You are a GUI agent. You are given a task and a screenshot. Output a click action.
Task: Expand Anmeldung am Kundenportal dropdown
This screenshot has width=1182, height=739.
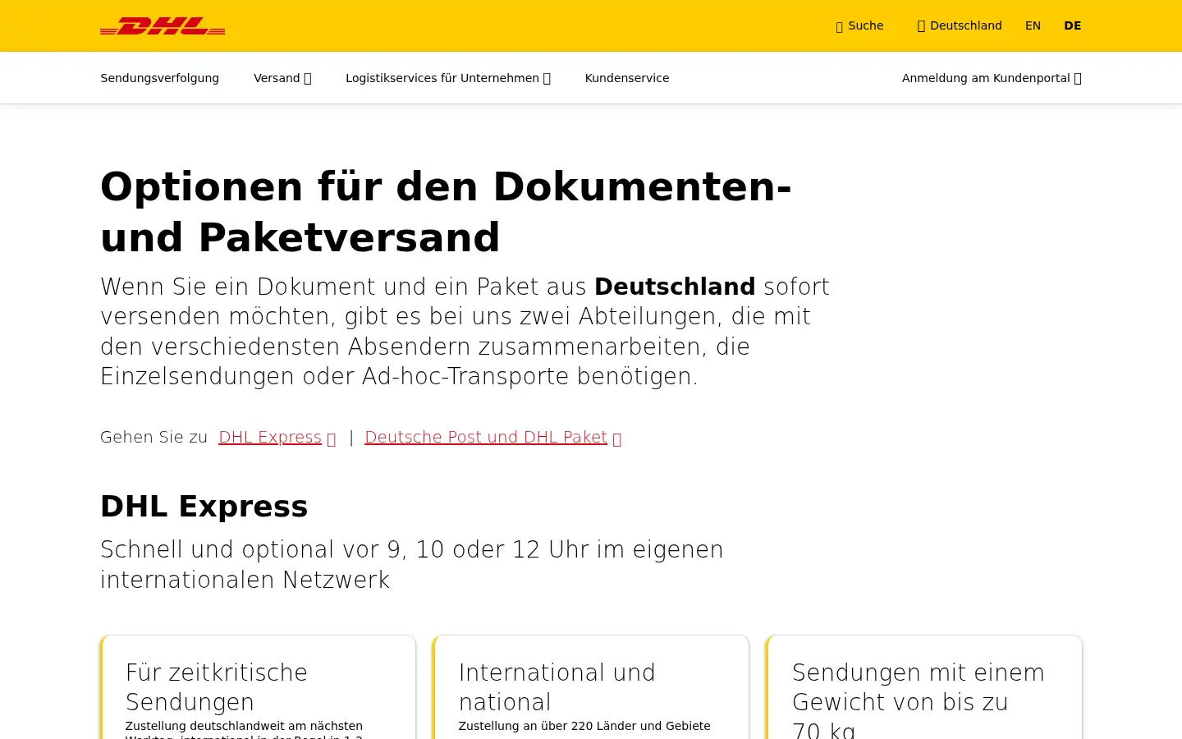[992, 78]
